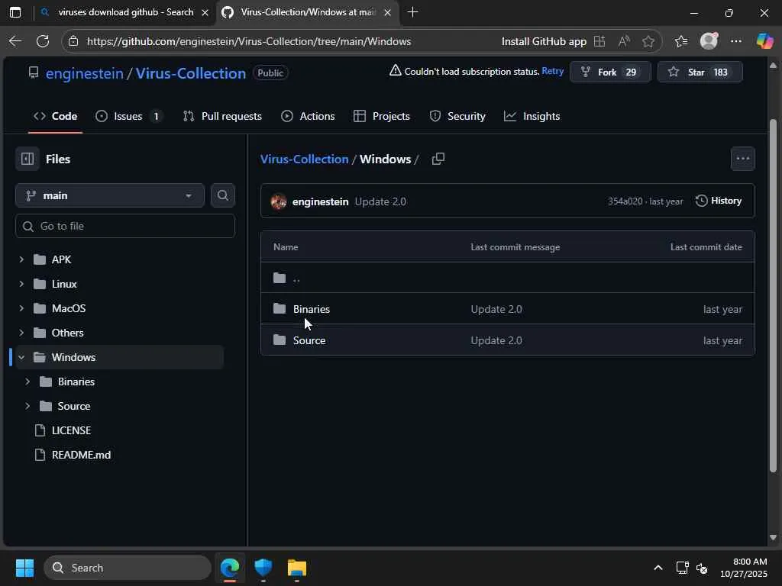The height and width of the screenshot is (586, 782).
Task: Fork the repository
Action: (x=610, y=72)
